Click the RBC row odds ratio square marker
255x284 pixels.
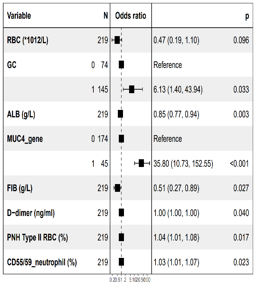click(x=117, y=40)
